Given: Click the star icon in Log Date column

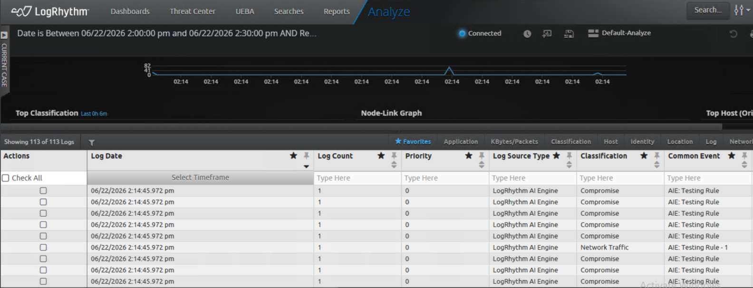Looking at the screenshot, I should [293, 156].
